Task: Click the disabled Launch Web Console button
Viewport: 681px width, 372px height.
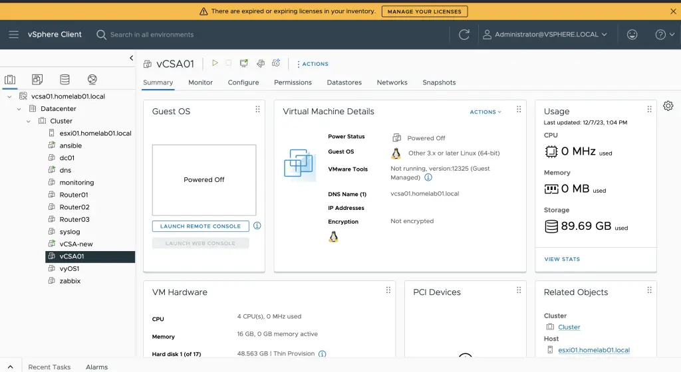Action: pyautogui.click(x=200, y=243)
